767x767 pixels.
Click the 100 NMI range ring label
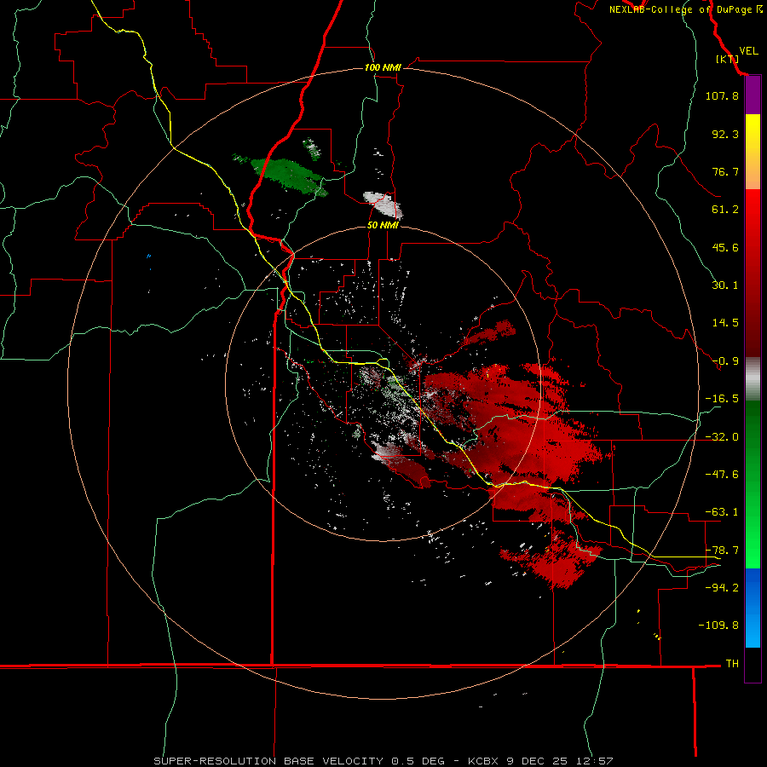tap(383, 67)
